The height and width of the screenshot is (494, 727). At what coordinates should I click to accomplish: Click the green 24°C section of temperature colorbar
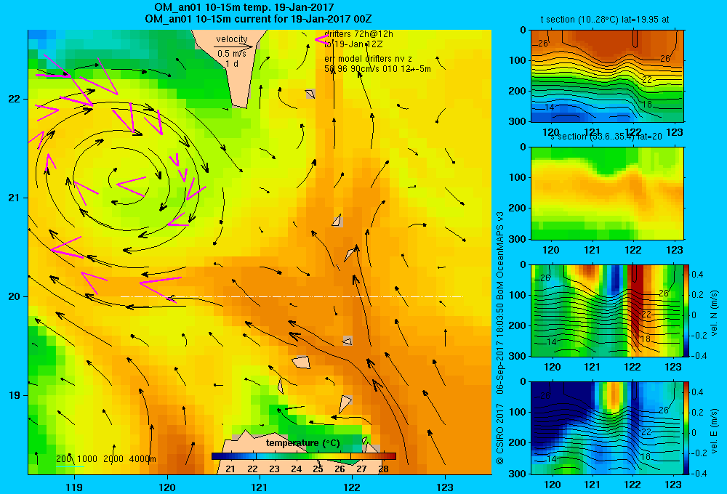click(x=297, y=456)
